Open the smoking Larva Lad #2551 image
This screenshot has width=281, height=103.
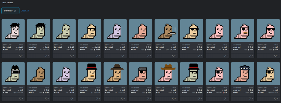coord(166,31)
